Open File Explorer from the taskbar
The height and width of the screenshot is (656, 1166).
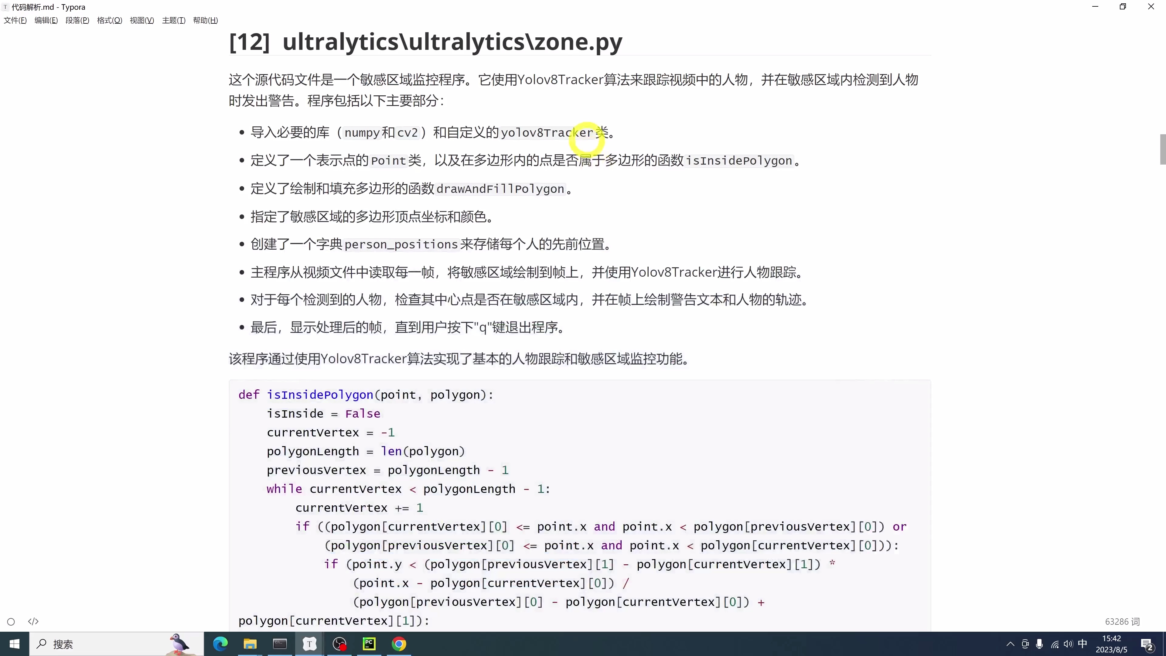[x=250, y=644]
